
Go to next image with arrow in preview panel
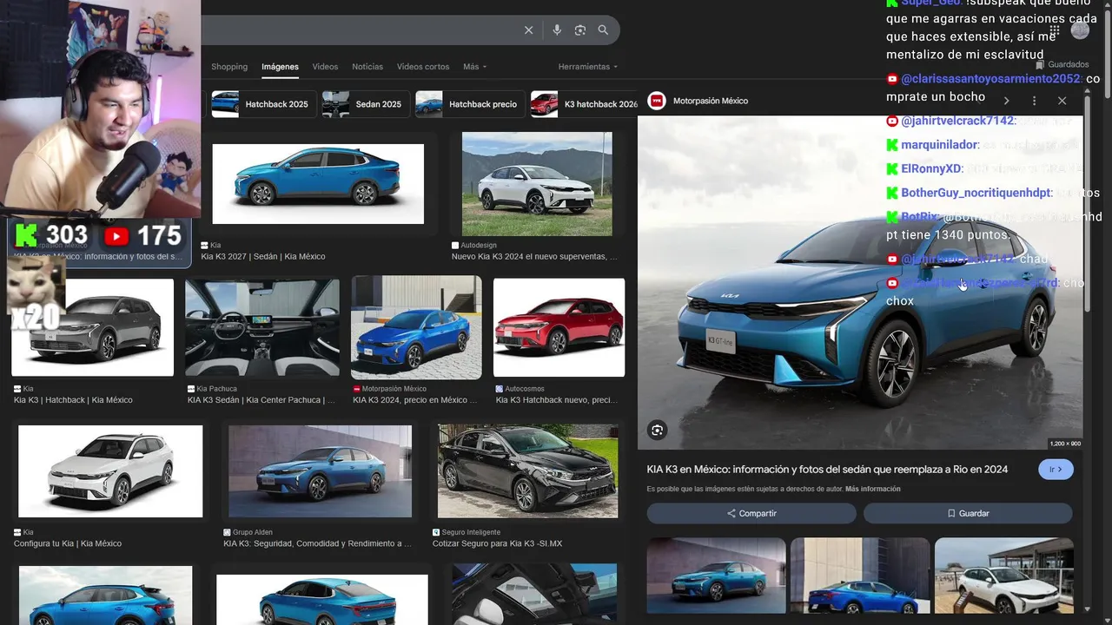(1006, 101)
